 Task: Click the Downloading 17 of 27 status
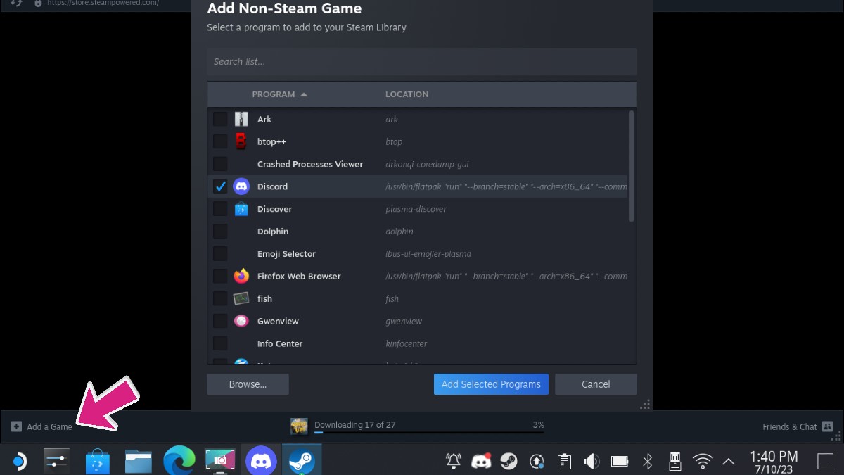point(354,424)
